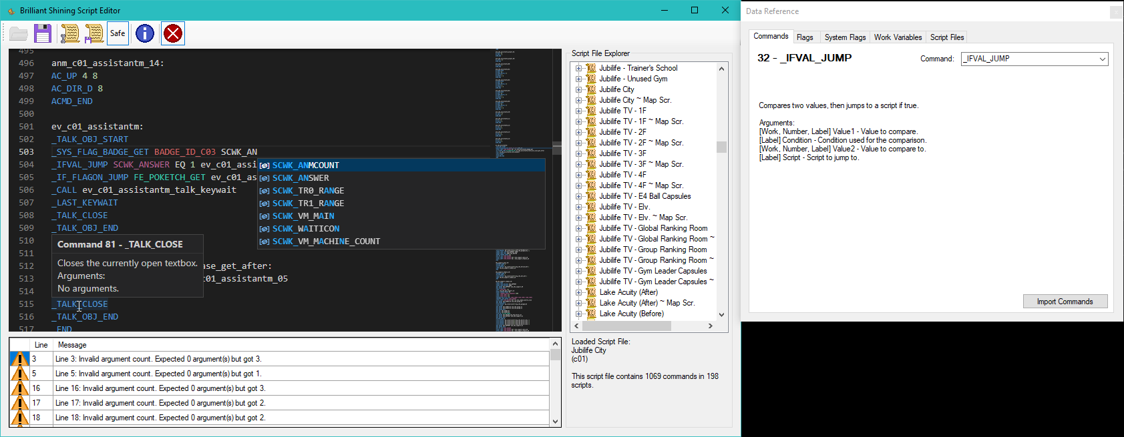Switch to the Flags tab
The image size is (1124, 437).
click(x=805, y=37)
